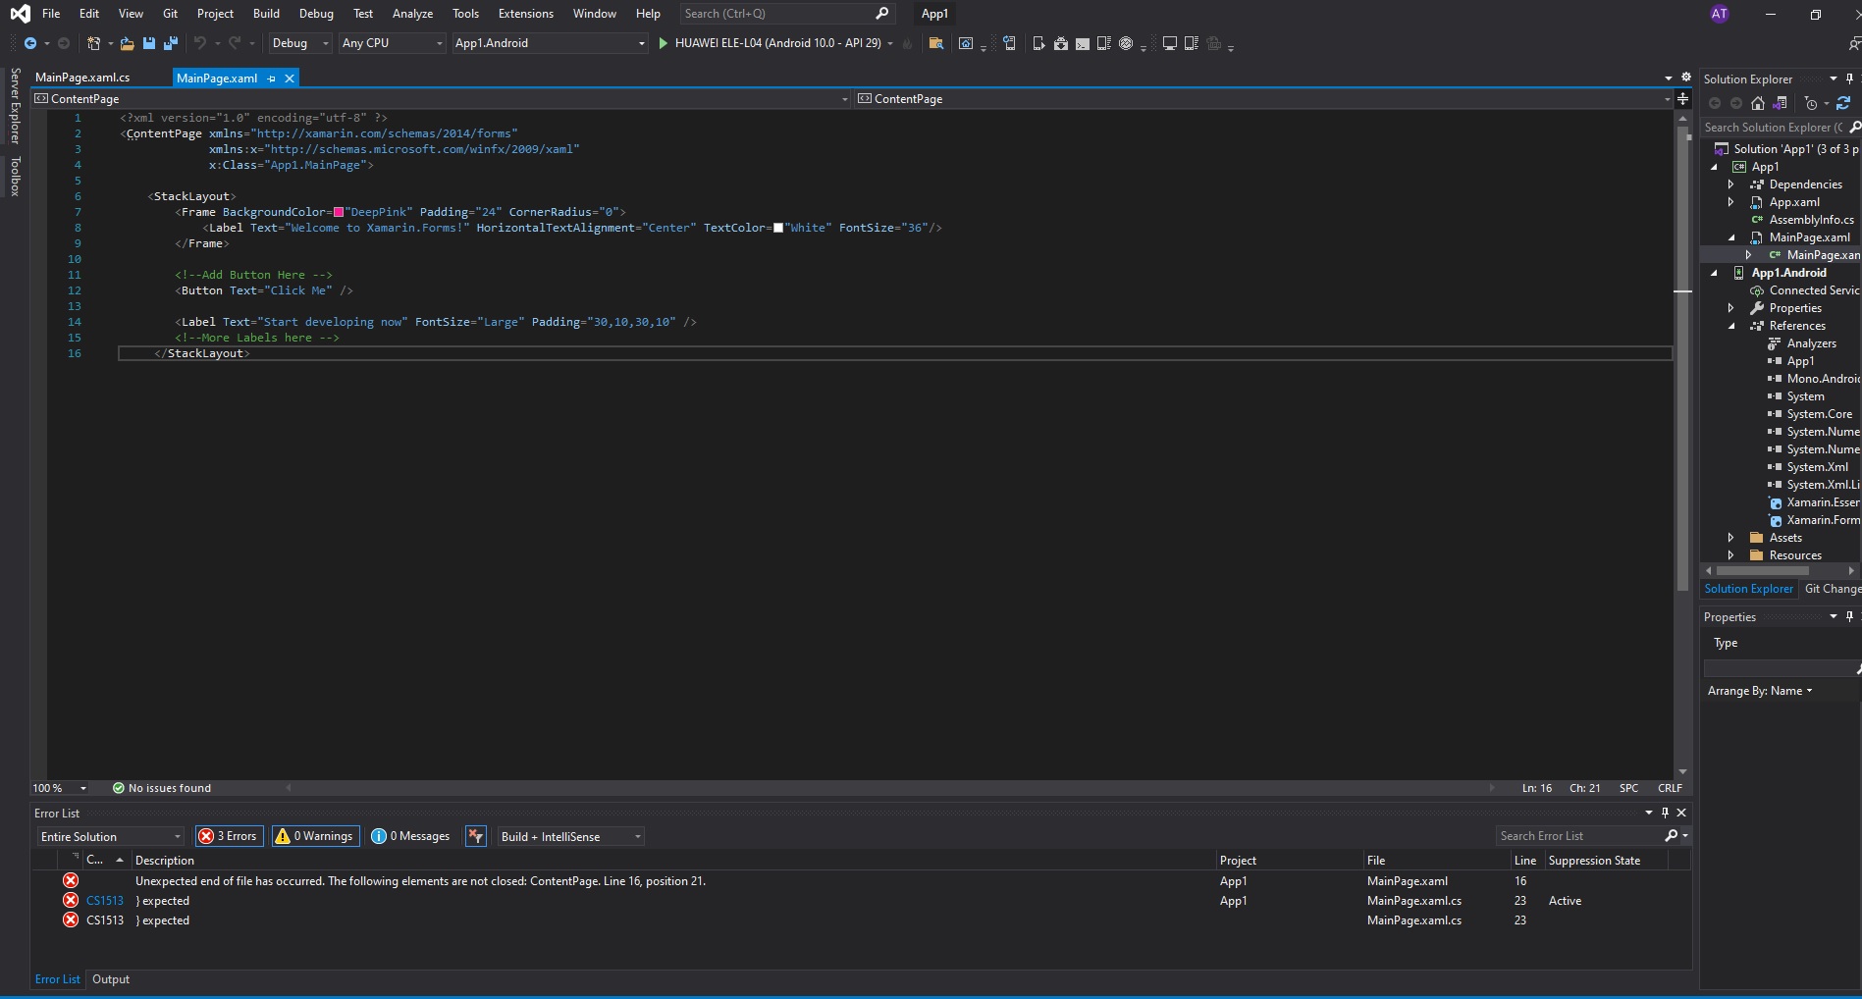Open the Any CPU platform dropdown
Image resolution: width=1862 pixels, height=999 pixels.
pyautogui.click(x=437, y=43)
